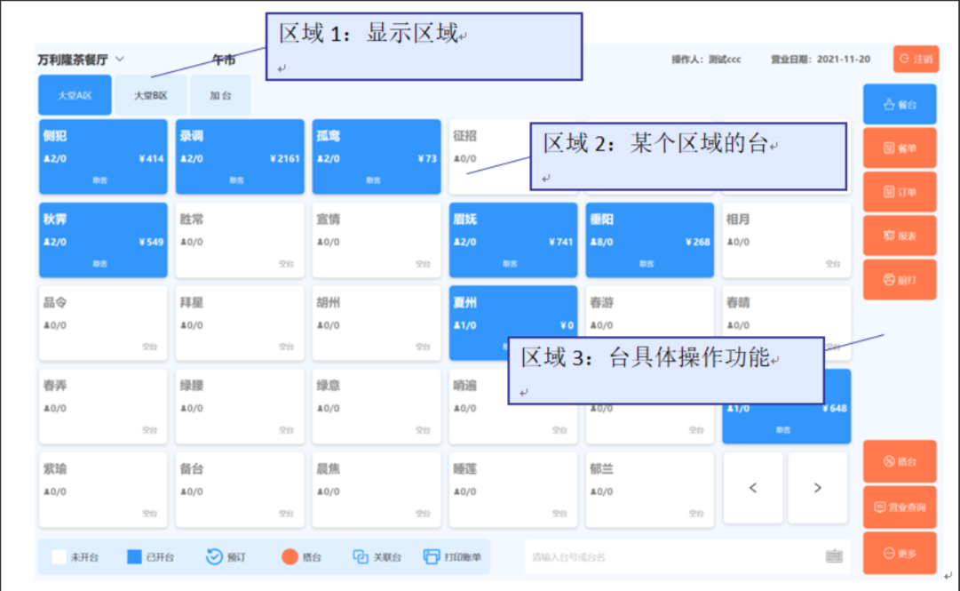Open the 订单 orders button

pyautogui.click(x=900, y=192)
